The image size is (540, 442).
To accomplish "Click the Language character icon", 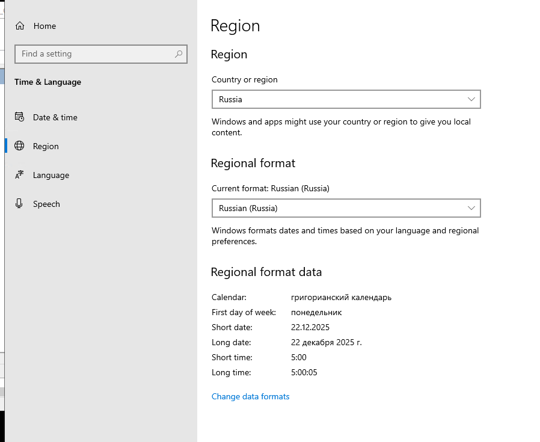I will pos(20,175).
